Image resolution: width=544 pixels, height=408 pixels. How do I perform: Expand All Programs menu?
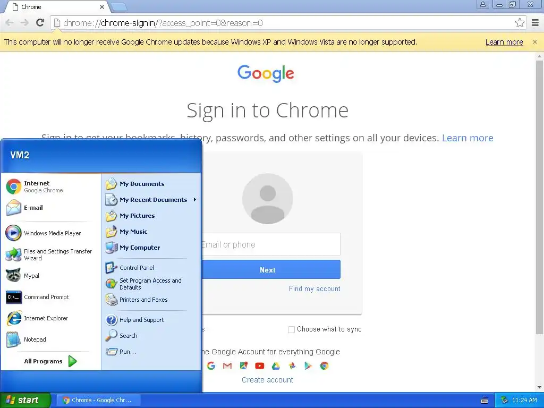(50, 361)
